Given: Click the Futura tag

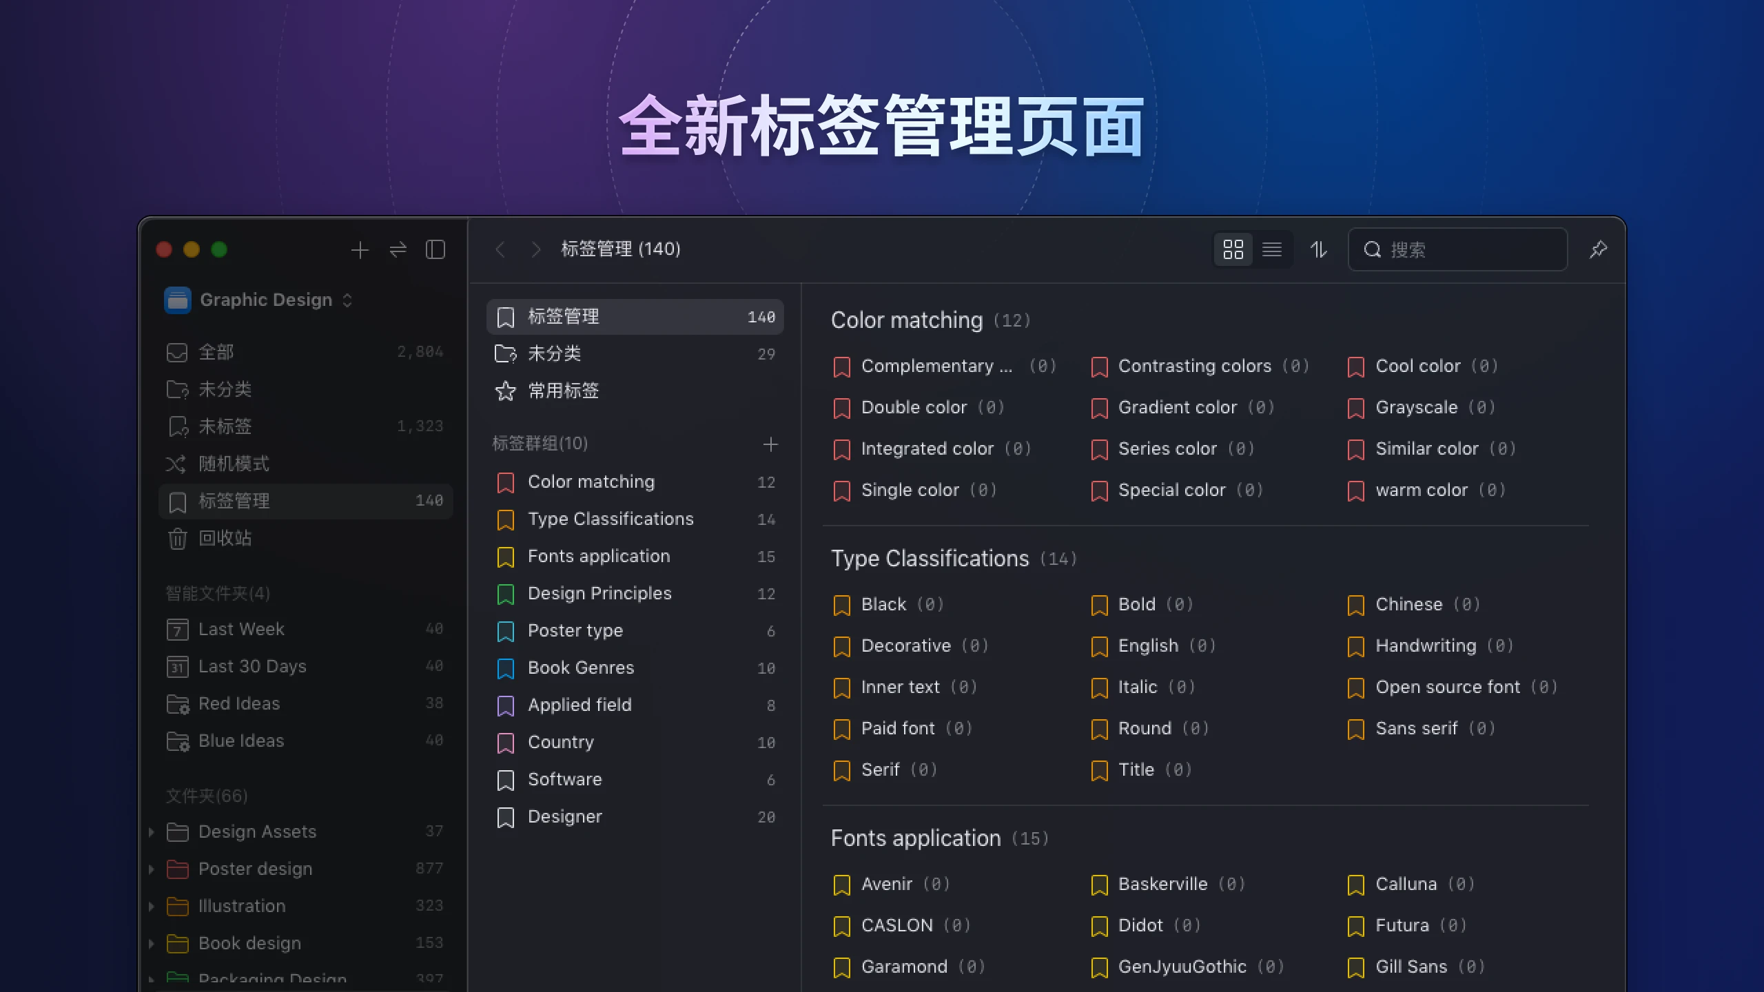Looking at the screenshot, I should point(1407,926).
